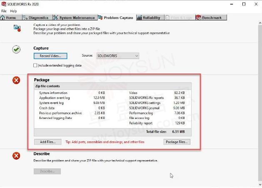Open the Benchmark tab

(211, 17)
